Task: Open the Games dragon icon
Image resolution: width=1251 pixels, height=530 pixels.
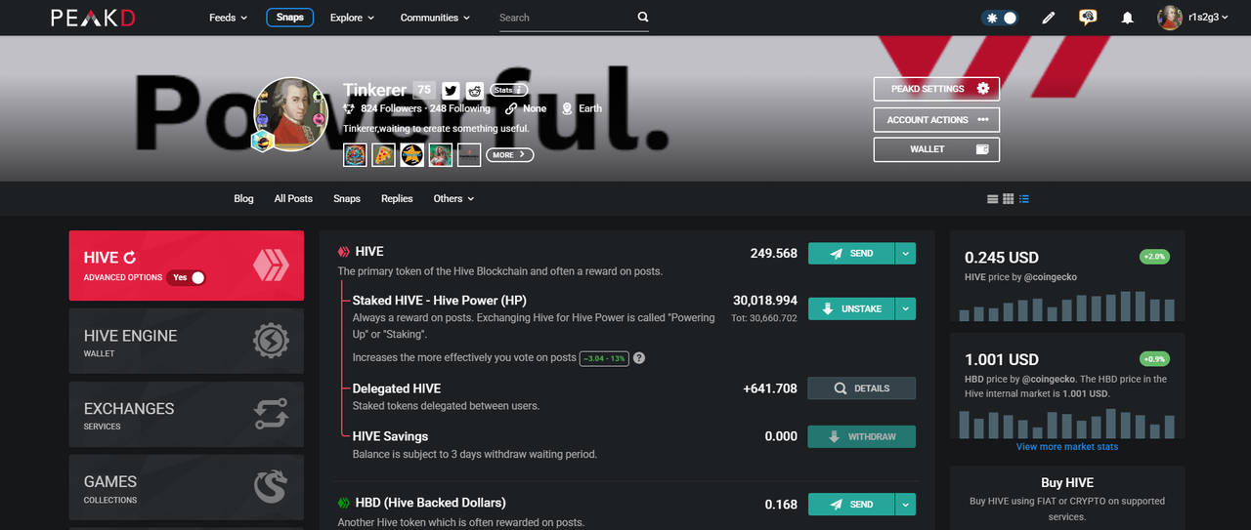Action: 271,486
